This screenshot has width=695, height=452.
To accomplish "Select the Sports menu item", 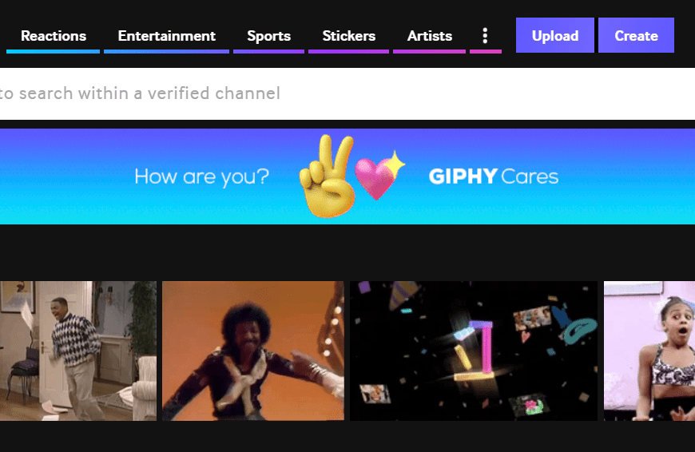I will pyautogui.click(x=268, y=36).
